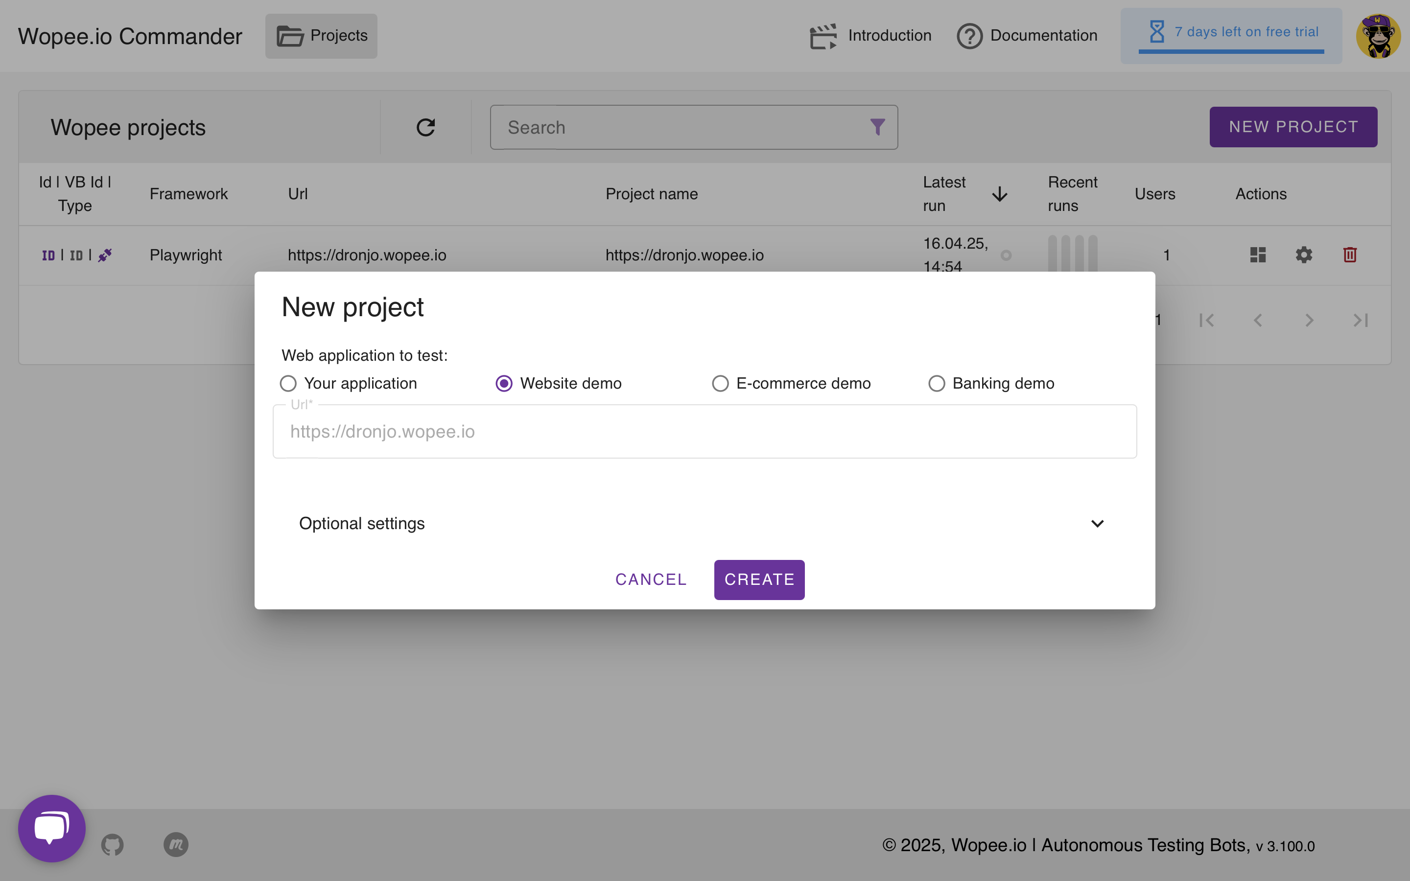Choose the Banking demo radio option

(936, 383)
